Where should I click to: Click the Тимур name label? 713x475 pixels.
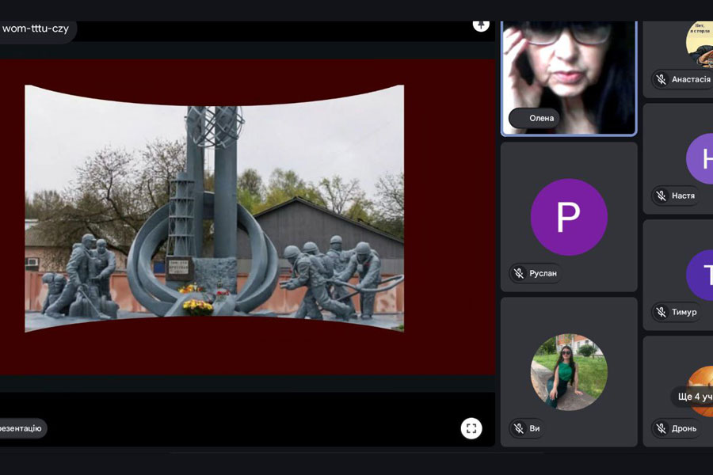coord(684,312)
